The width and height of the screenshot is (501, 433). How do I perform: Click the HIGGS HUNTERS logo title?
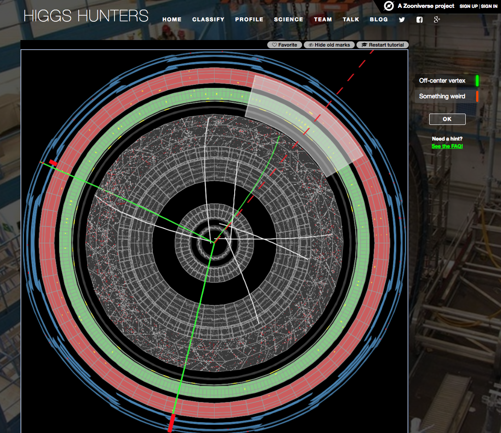[86, 16]
